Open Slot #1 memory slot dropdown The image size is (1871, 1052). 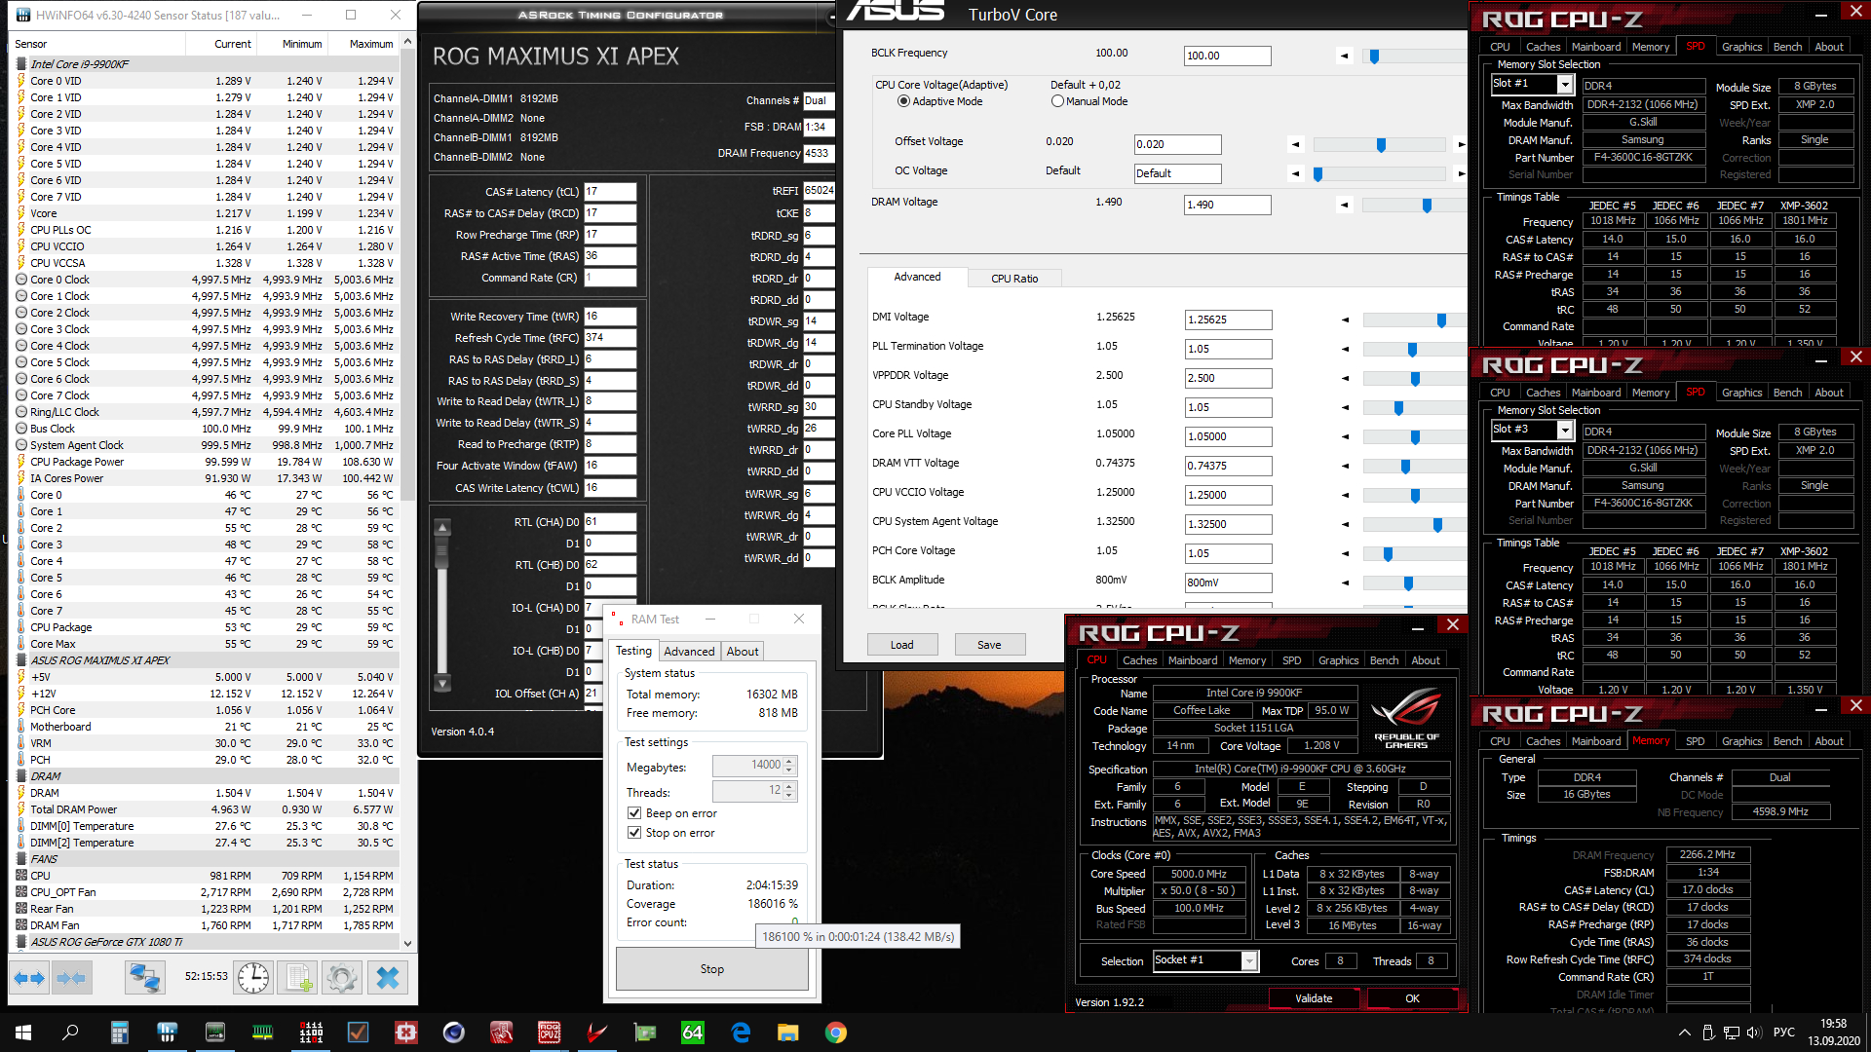tap(1565, 84)
